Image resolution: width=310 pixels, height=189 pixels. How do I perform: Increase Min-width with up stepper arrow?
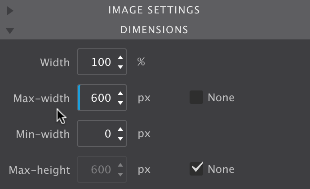(120, 129)
